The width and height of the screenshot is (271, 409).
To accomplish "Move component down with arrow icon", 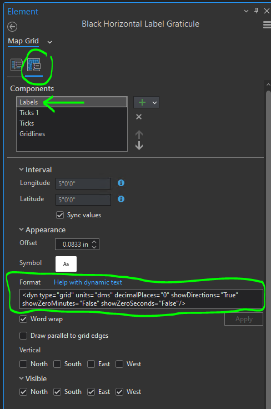I will (139, 146).
